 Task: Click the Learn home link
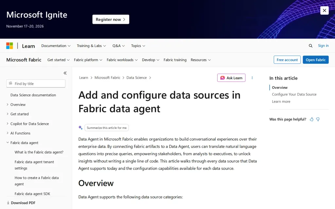pos(28,46)
